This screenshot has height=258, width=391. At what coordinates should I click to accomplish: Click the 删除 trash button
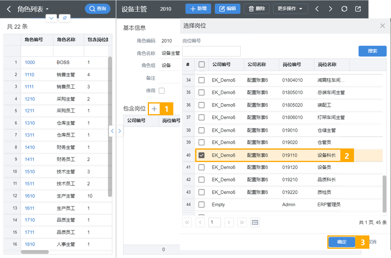pyautogui.click(x=257, y=9)
